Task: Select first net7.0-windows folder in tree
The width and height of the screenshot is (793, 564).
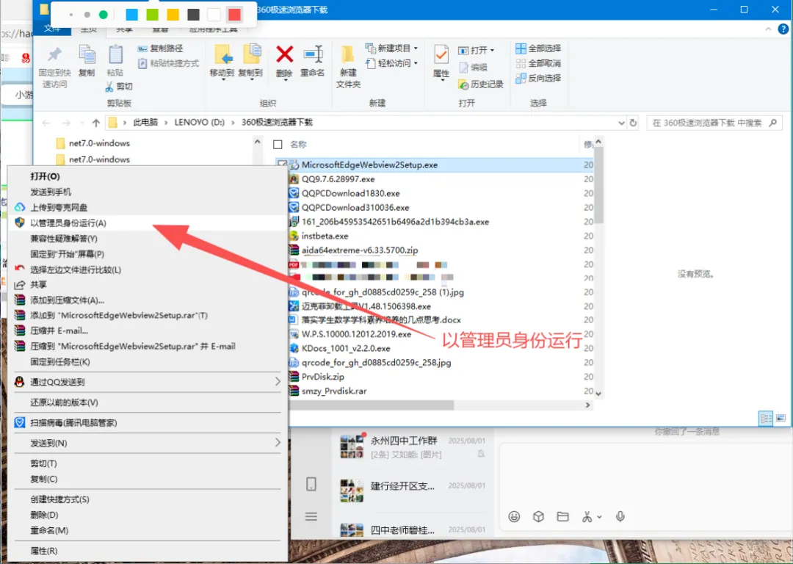Action: click(x=99, y=143)
